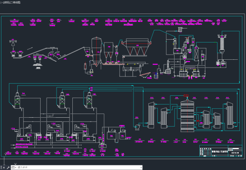Expand command history arrow at command line end
The image size is (246, 170).
click(x=141, y=168)
